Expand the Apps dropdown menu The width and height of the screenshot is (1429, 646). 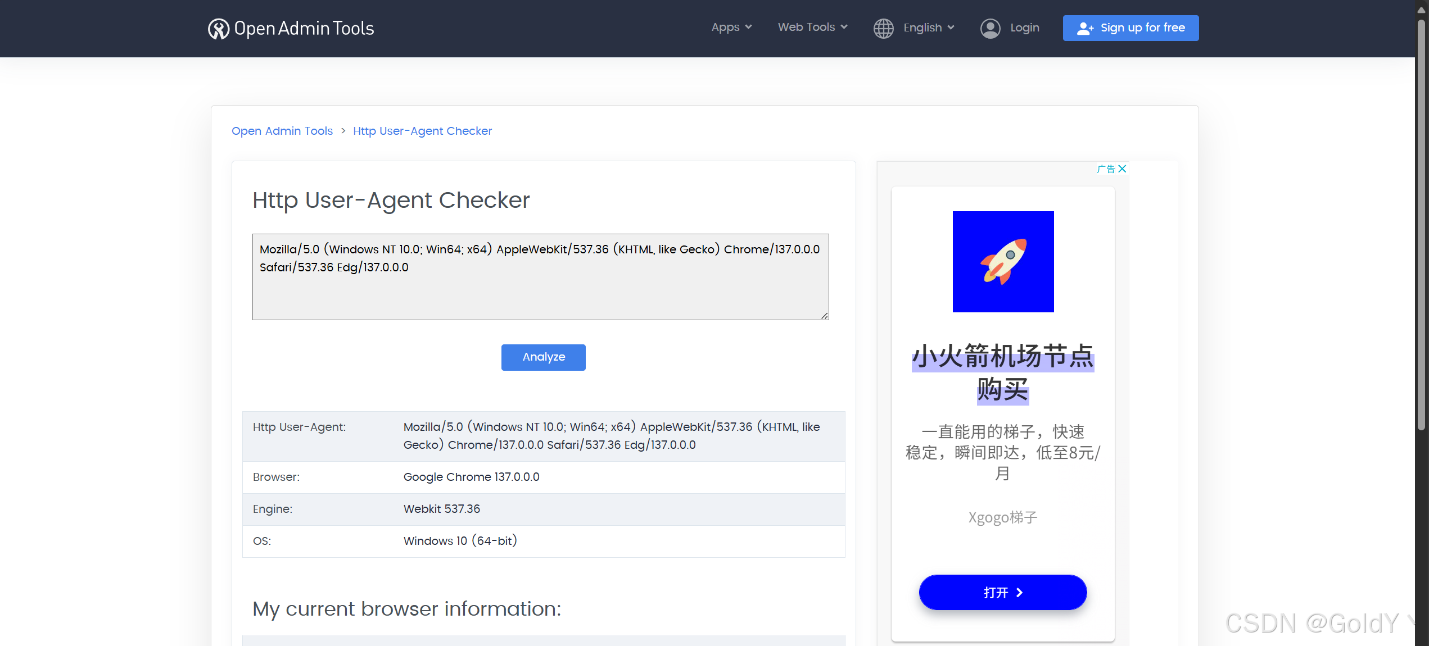[731, 28]
